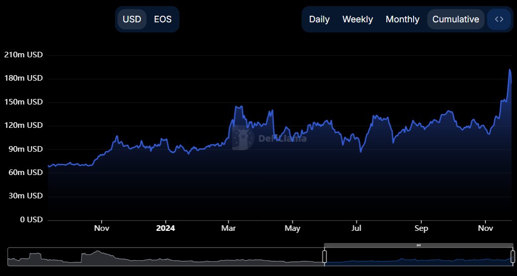Select the Cumulative view tab
This screenshot has width=517, height=276.
click(x=456, y=19)
